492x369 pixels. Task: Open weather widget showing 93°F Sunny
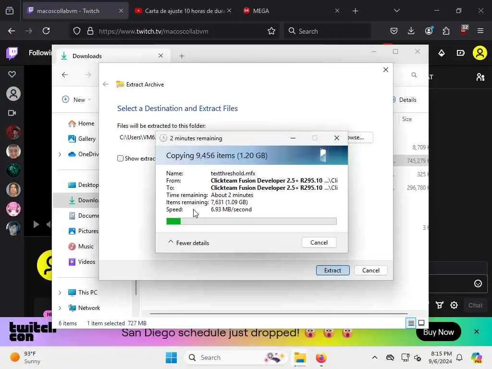click(25, 357)
